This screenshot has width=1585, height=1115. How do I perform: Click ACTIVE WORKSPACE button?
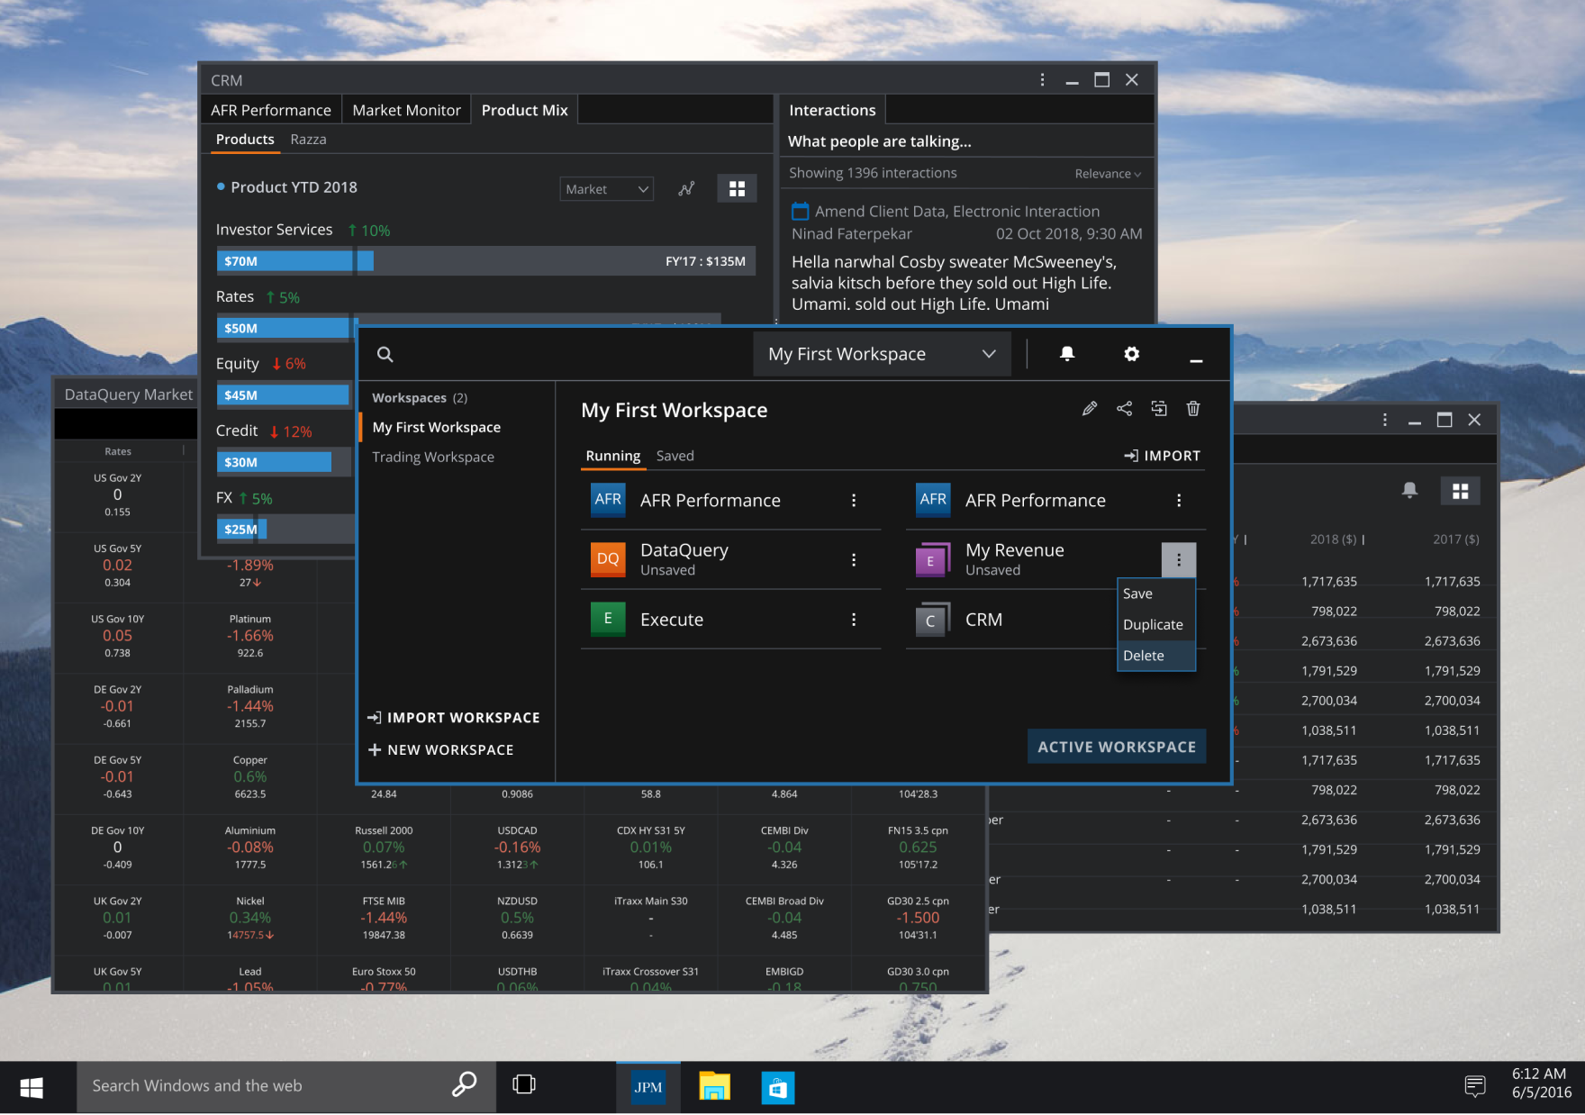tap(1117, 747)
